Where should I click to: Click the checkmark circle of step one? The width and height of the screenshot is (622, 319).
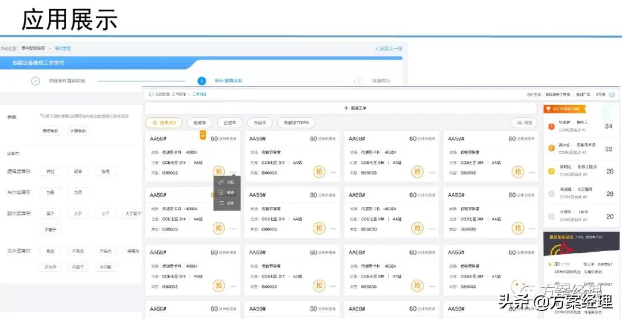36,81
